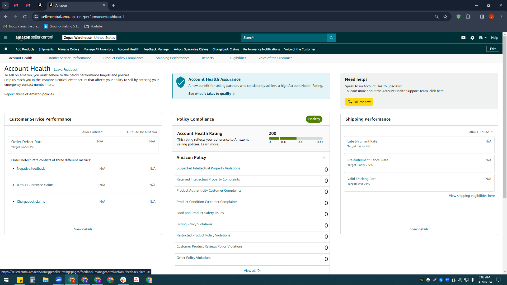Open the Negative feedback metric link

click(x=31, y=169)
